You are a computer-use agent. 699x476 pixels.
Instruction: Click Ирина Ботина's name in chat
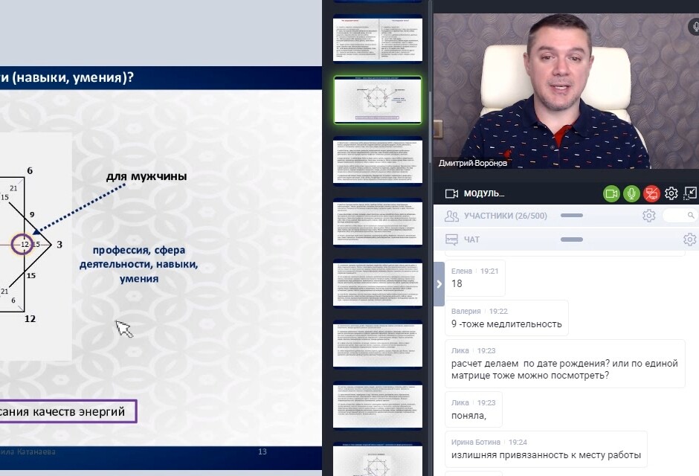(476, 442)
